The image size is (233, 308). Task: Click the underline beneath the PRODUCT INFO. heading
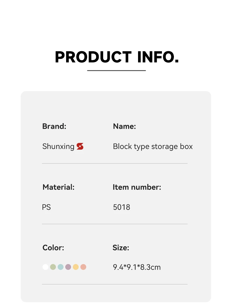click(116, 70)
